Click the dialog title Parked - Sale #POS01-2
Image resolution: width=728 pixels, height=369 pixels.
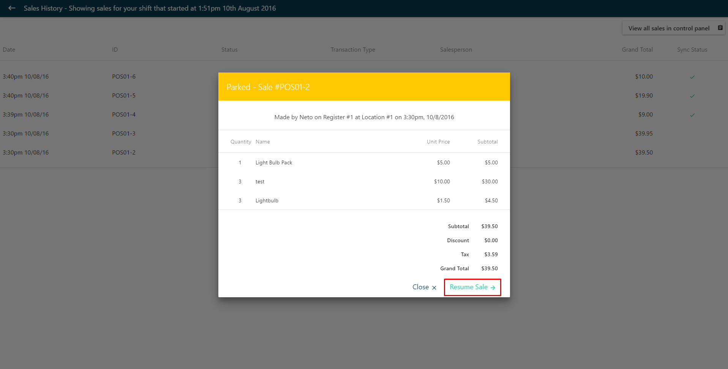(x=268, y=87)
